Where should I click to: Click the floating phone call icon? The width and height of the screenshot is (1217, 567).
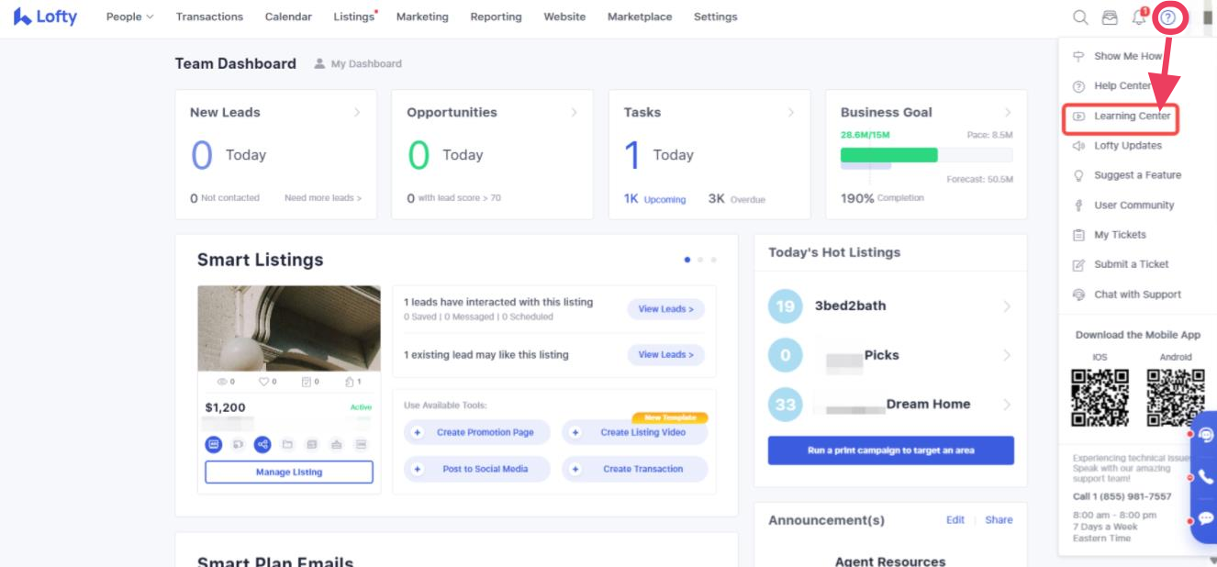(1206, 477)
